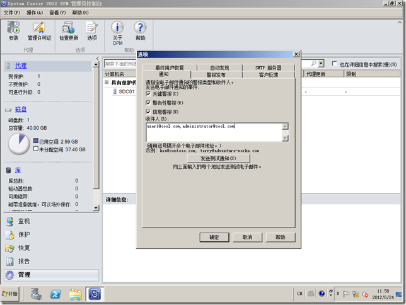
Task: Click the Server Manager taskbar icon
Action: click(x=37, y=294)
